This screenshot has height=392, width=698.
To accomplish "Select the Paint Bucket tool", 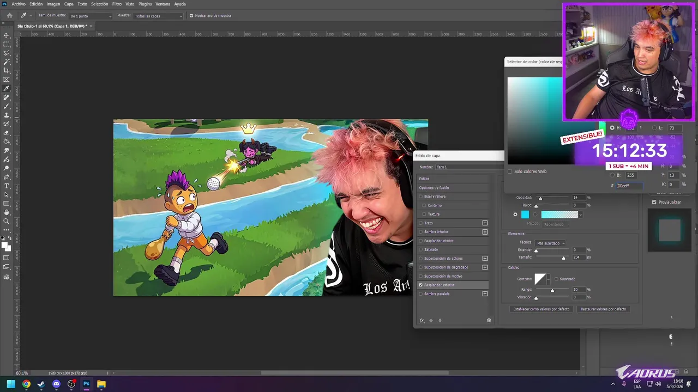I will point(7,142).
